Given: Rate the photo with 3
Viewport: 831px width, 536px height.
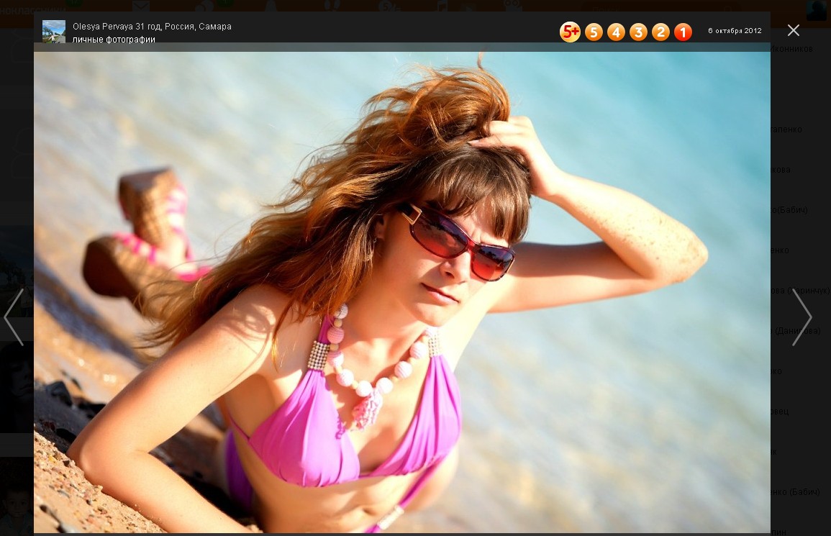Looking at the screenshot, I should (638, 32).
